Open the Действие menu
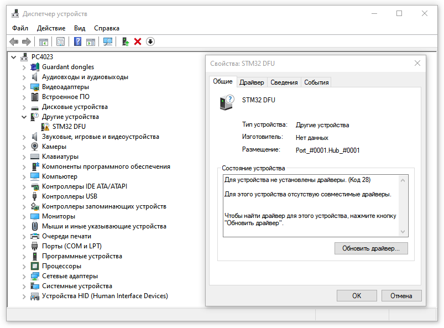 pyautogui.click(x=51, y=28)
